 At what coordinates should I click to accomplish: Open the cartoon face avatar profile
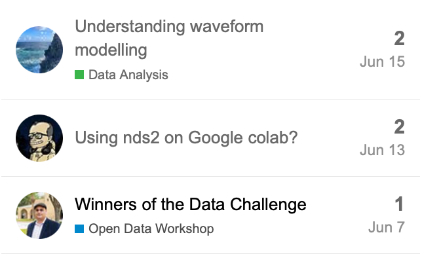click(x=39, y=138)
